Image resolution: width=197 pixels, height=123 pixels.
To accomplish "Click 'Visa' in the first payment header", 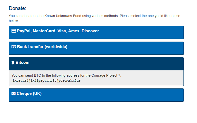I will 62,31.
